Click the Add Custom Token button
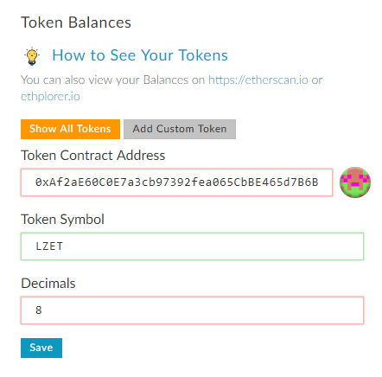 tap(180, 129)
